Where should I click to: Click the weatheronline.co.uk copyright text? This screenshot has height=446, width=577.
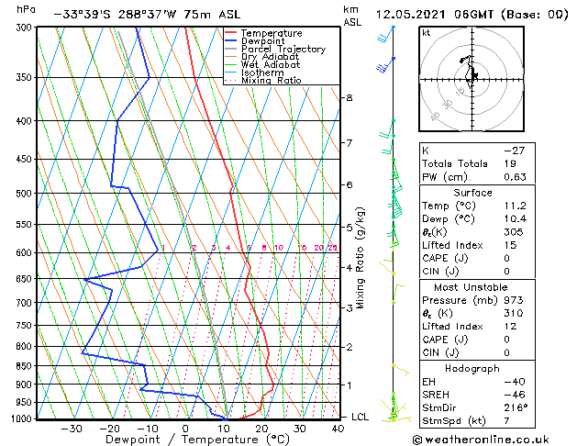click(481, 440)
